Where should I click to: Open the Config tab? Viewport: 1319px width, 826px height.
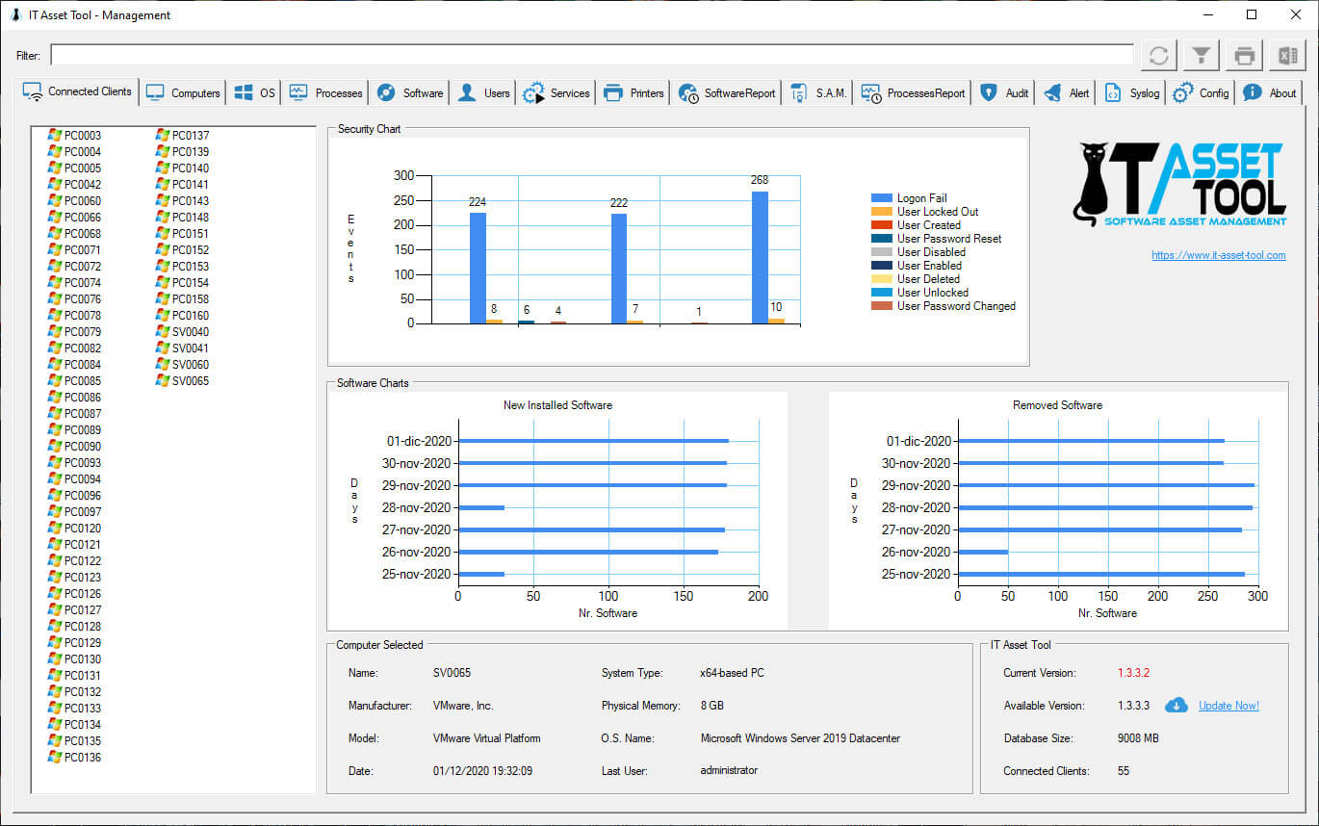[x=1202, y=93]
